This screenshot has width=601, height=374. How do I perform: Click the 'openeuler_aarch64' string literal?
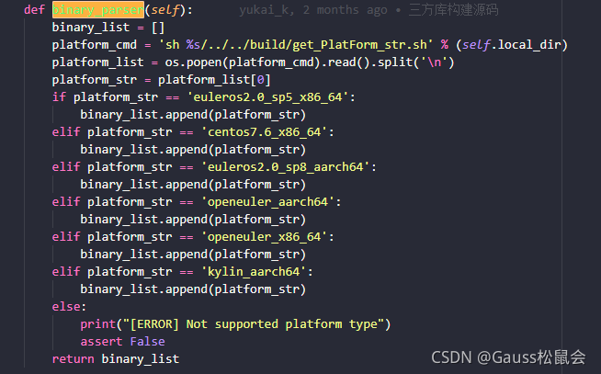point(267,201)
